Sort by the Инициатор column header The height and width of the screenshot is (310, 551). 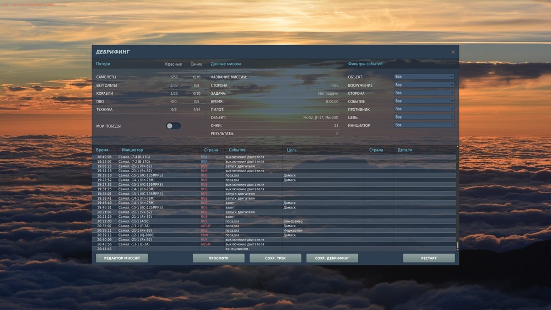[x=132, y=150]
